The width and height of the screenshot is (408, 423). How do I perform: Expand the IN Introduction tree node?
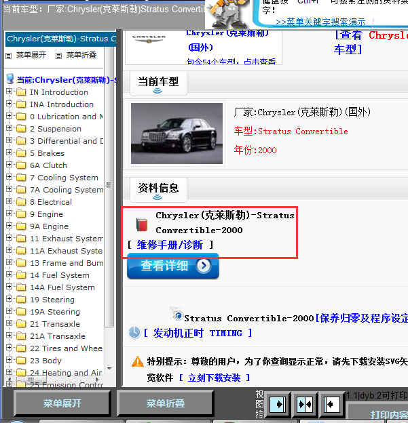pyautogui.click(x=10, y=92)
